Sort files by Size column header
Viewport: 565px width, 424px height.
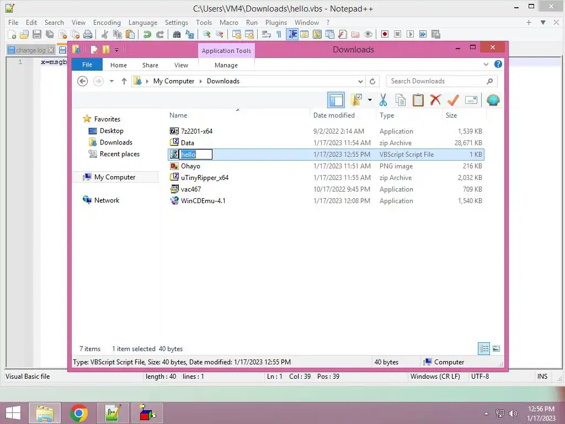pos(451,115)
